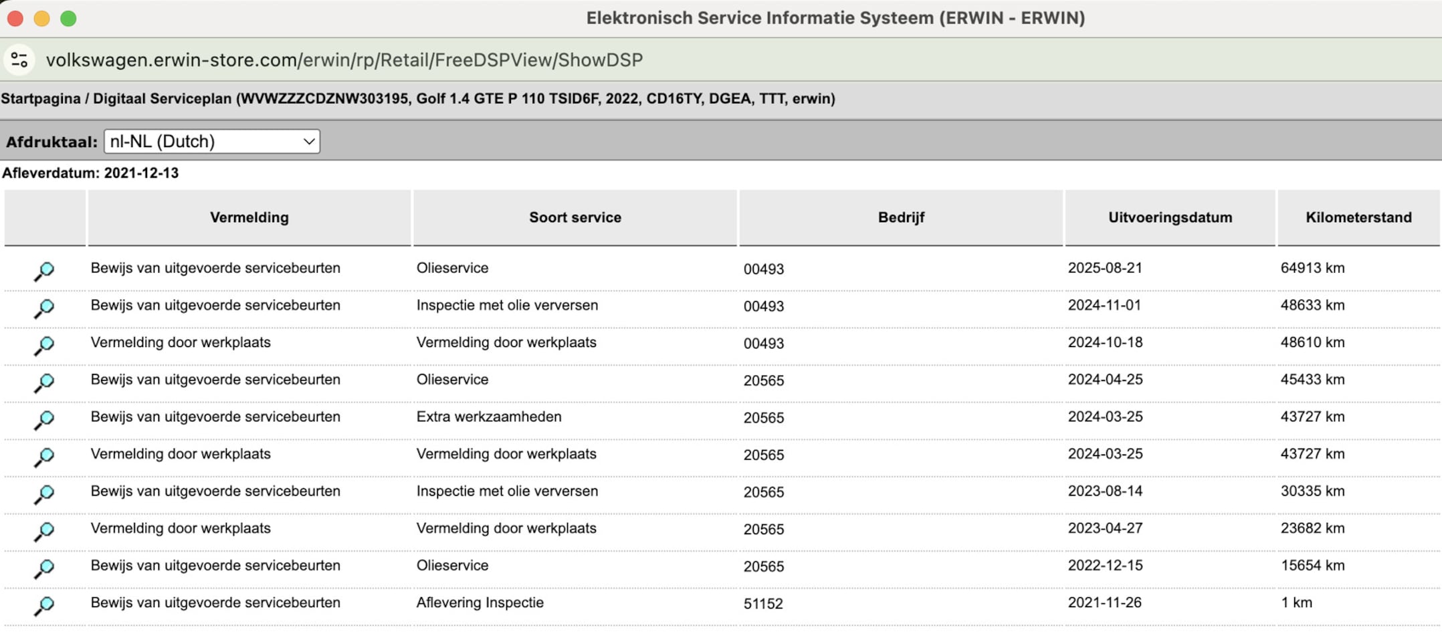The image size is (1442, 642).
Task: Click the Vermelding column header
Action: 249,217
